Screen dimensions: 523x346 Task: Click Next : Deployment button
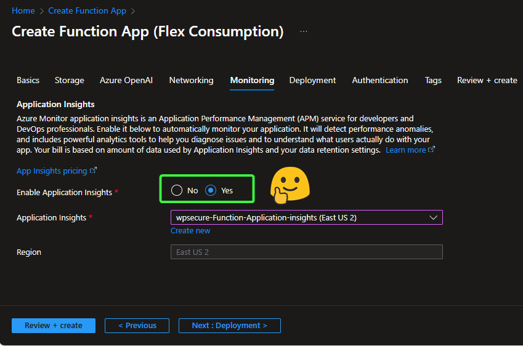[x=229, y=326]
